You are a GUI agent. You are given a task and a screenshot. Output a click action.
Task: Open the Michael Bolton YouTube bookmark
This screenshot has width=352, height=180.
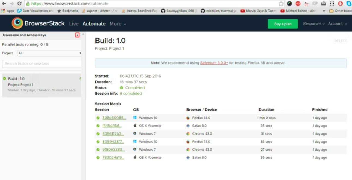click(299, 11)
